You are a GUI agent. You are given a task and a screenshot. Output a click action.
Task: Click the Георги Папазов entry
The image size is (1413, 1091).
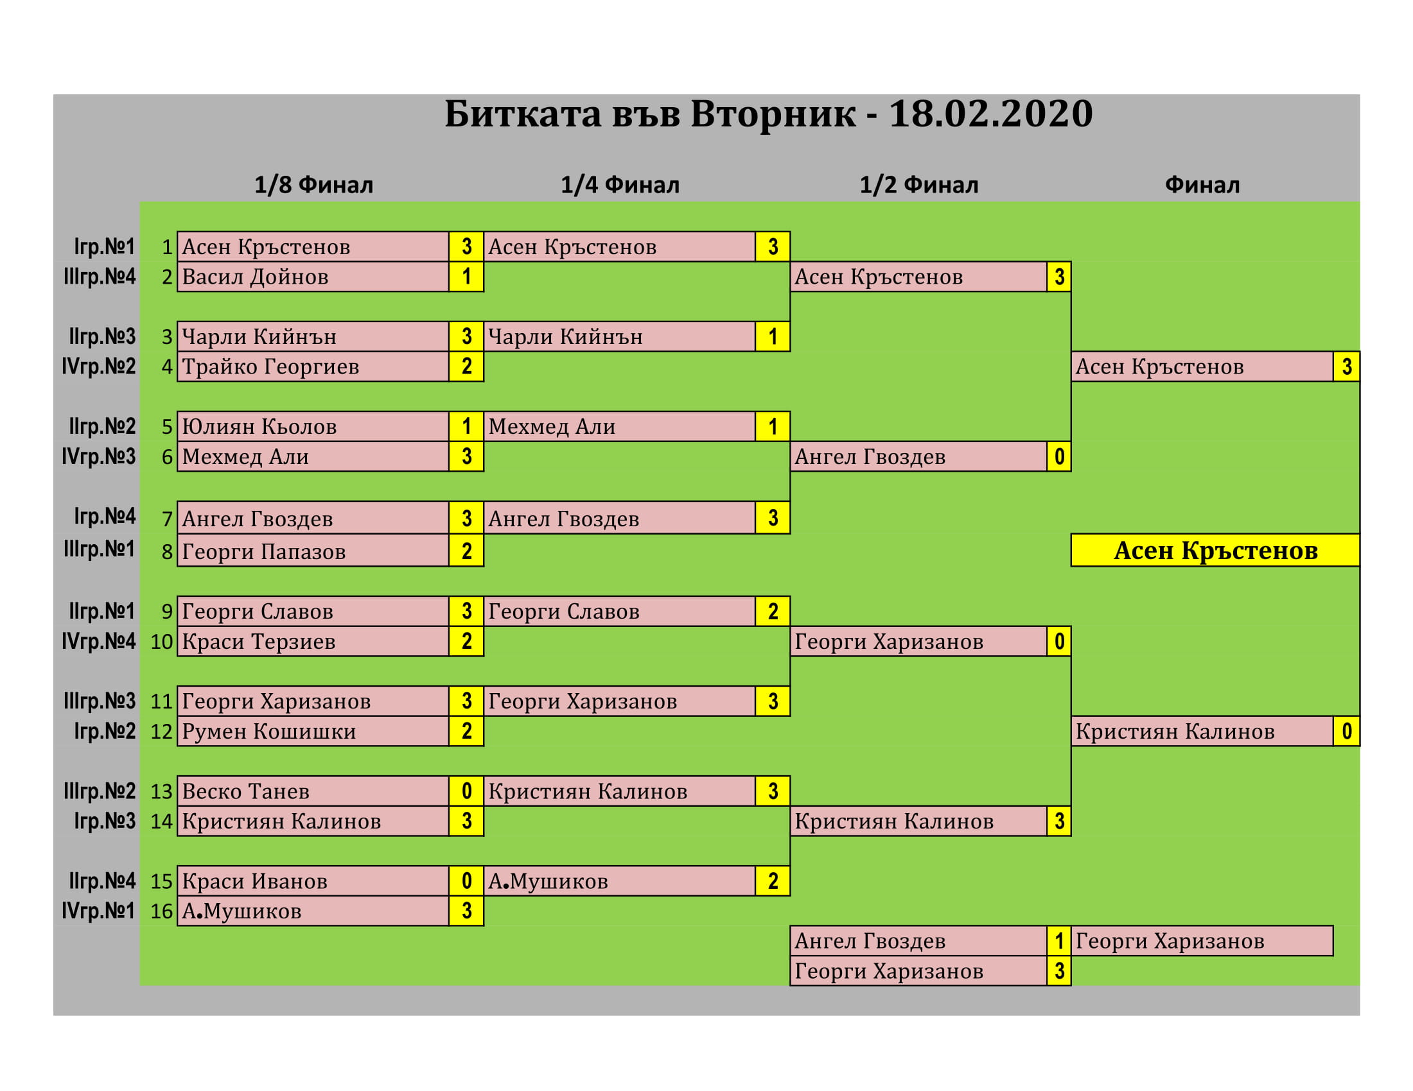313,551
